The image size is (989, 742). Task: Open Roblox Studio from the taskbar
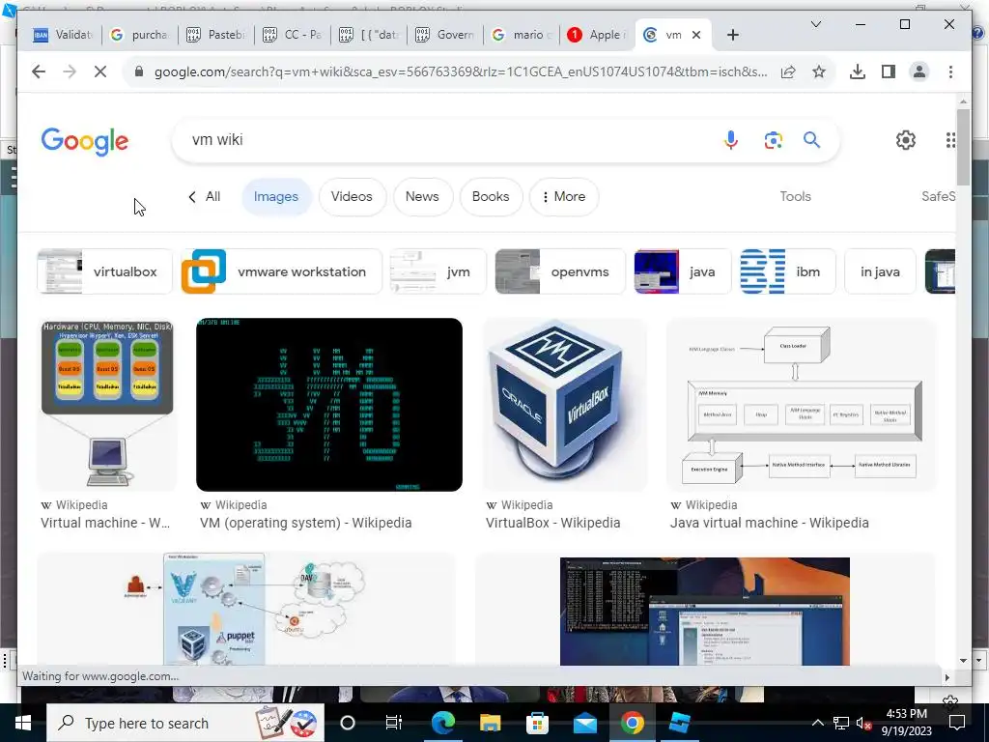tap(679, 723)
